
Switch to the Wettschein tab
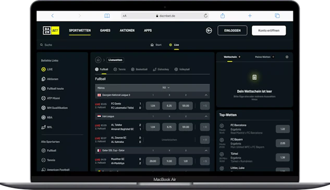point(232,57)
